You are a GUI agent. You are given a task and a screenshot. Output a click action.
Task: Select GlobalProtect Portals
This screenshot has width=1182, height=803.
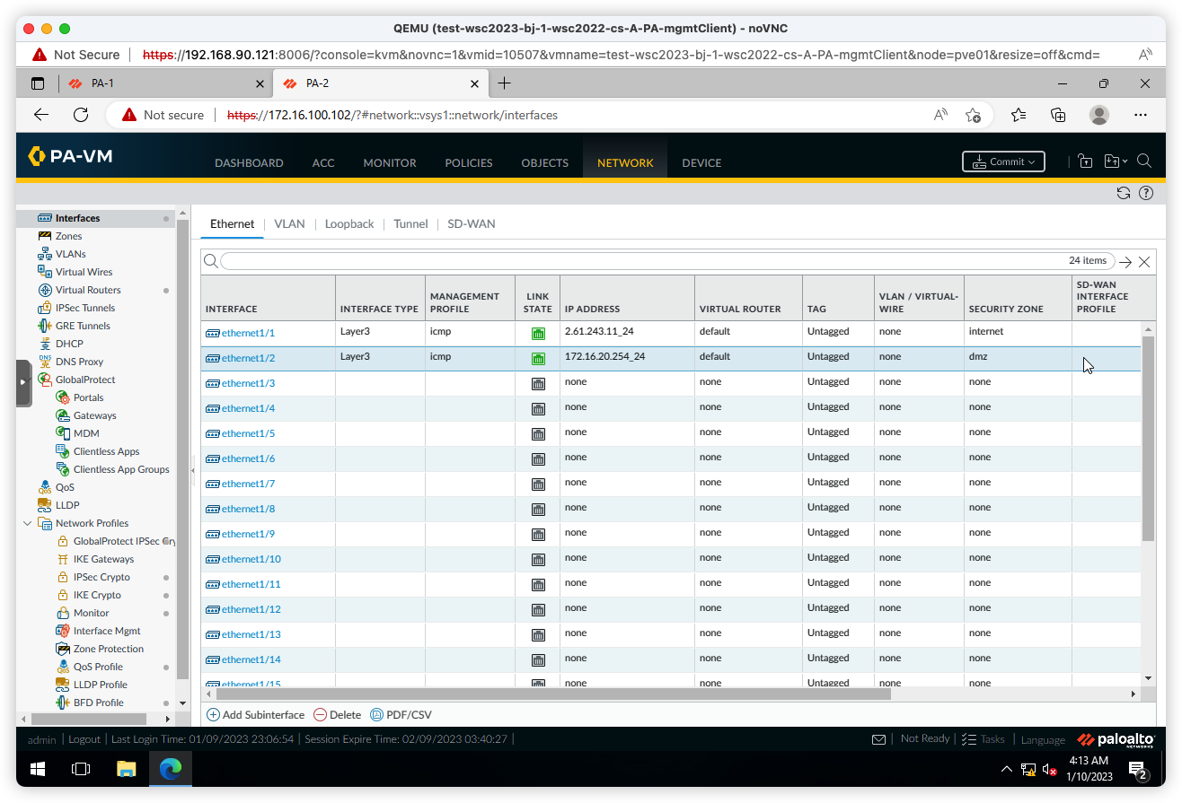click(80, 397)
